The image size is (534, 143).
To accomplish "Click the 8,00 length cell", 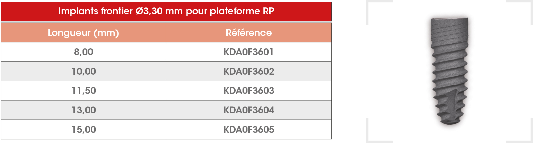I will [84, 52].
